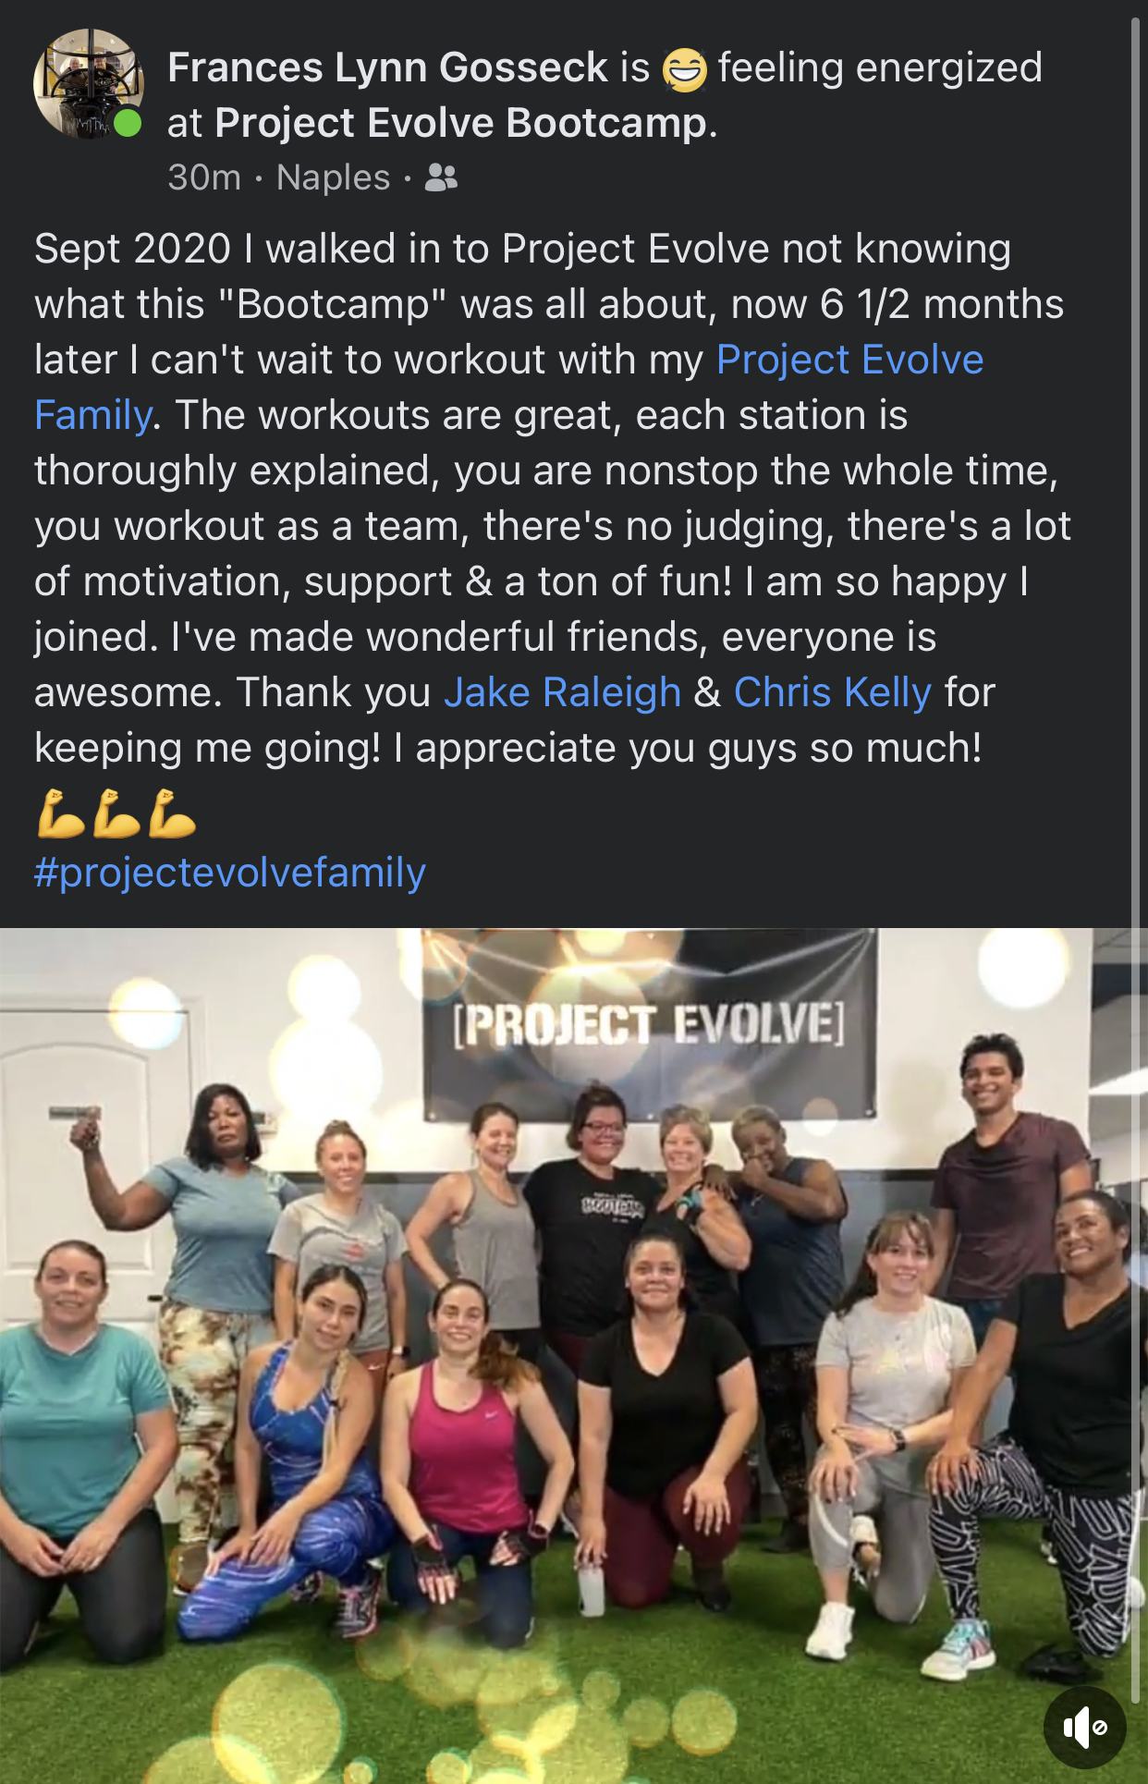
Task: Open the Naples location link
Action: [x=334, y=177]
